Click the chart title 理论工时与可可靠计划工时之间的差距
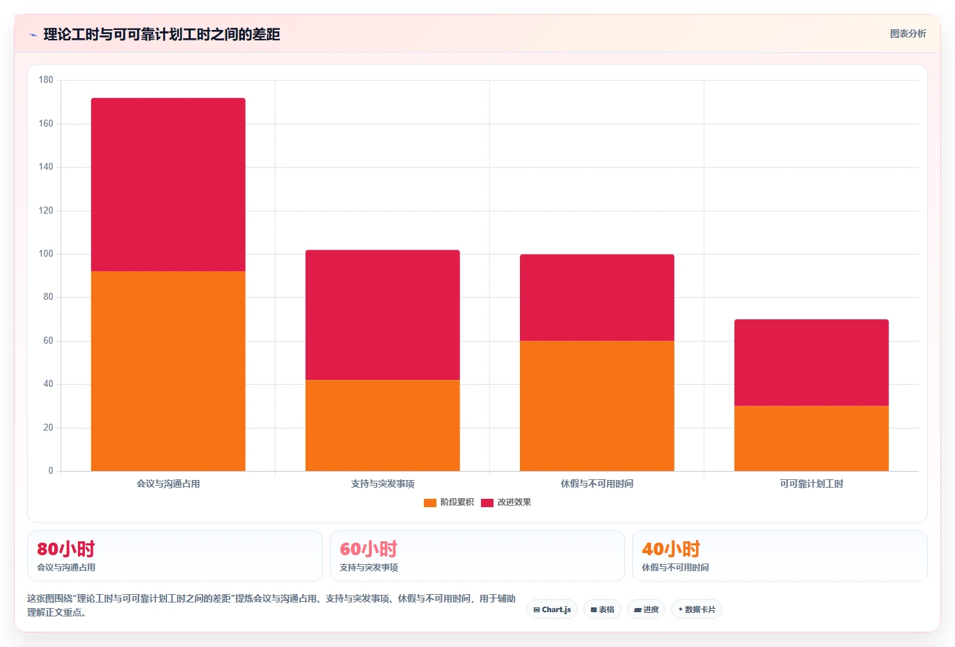Viewport: 955px width, 647px height. click(x=161, y=34)
